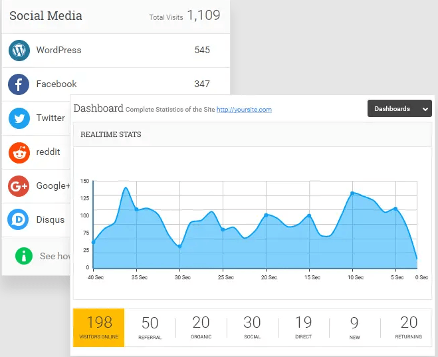Open the http://yoursite.com link

pos(244,110)
